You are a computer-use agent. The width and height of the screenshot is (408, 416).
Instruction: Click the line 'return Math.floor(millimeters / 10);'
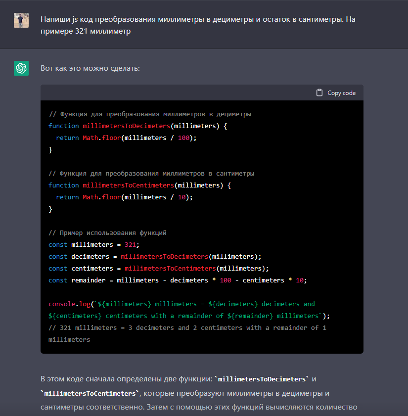125,197
